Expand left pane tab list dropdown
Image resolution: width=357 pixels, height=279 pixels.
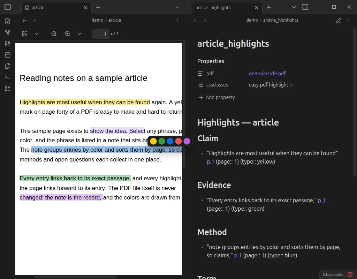tap(177, 8)
